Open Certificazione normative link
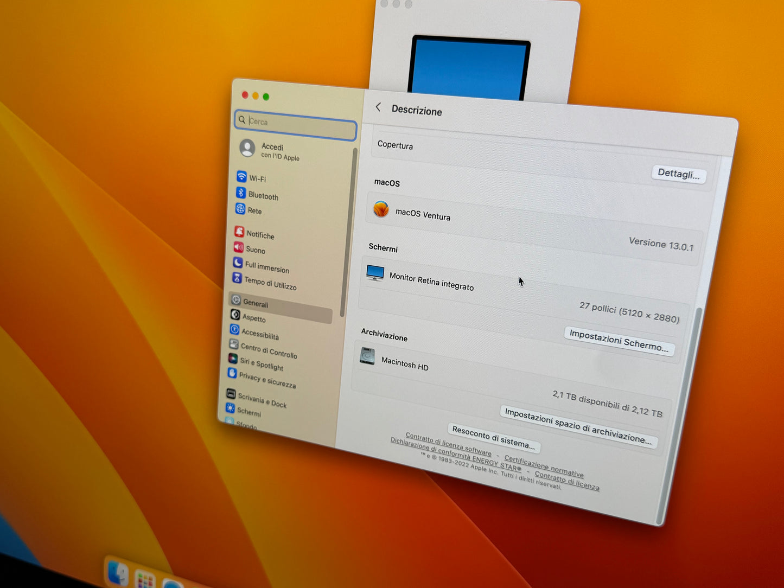 coord(544,466)
